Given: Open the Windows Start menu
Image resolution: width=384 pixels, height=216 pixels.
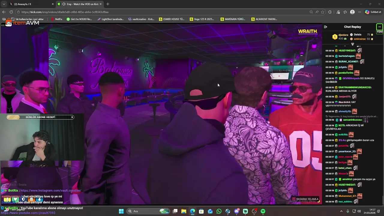Looking at the screenshot, I should point(121,211).
